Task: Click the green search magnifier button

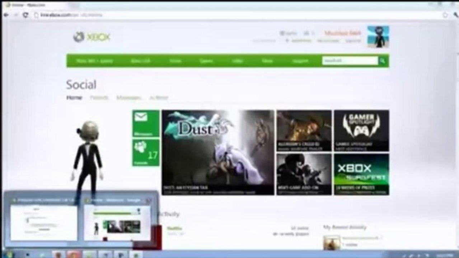Action: [x=383, y=61]
